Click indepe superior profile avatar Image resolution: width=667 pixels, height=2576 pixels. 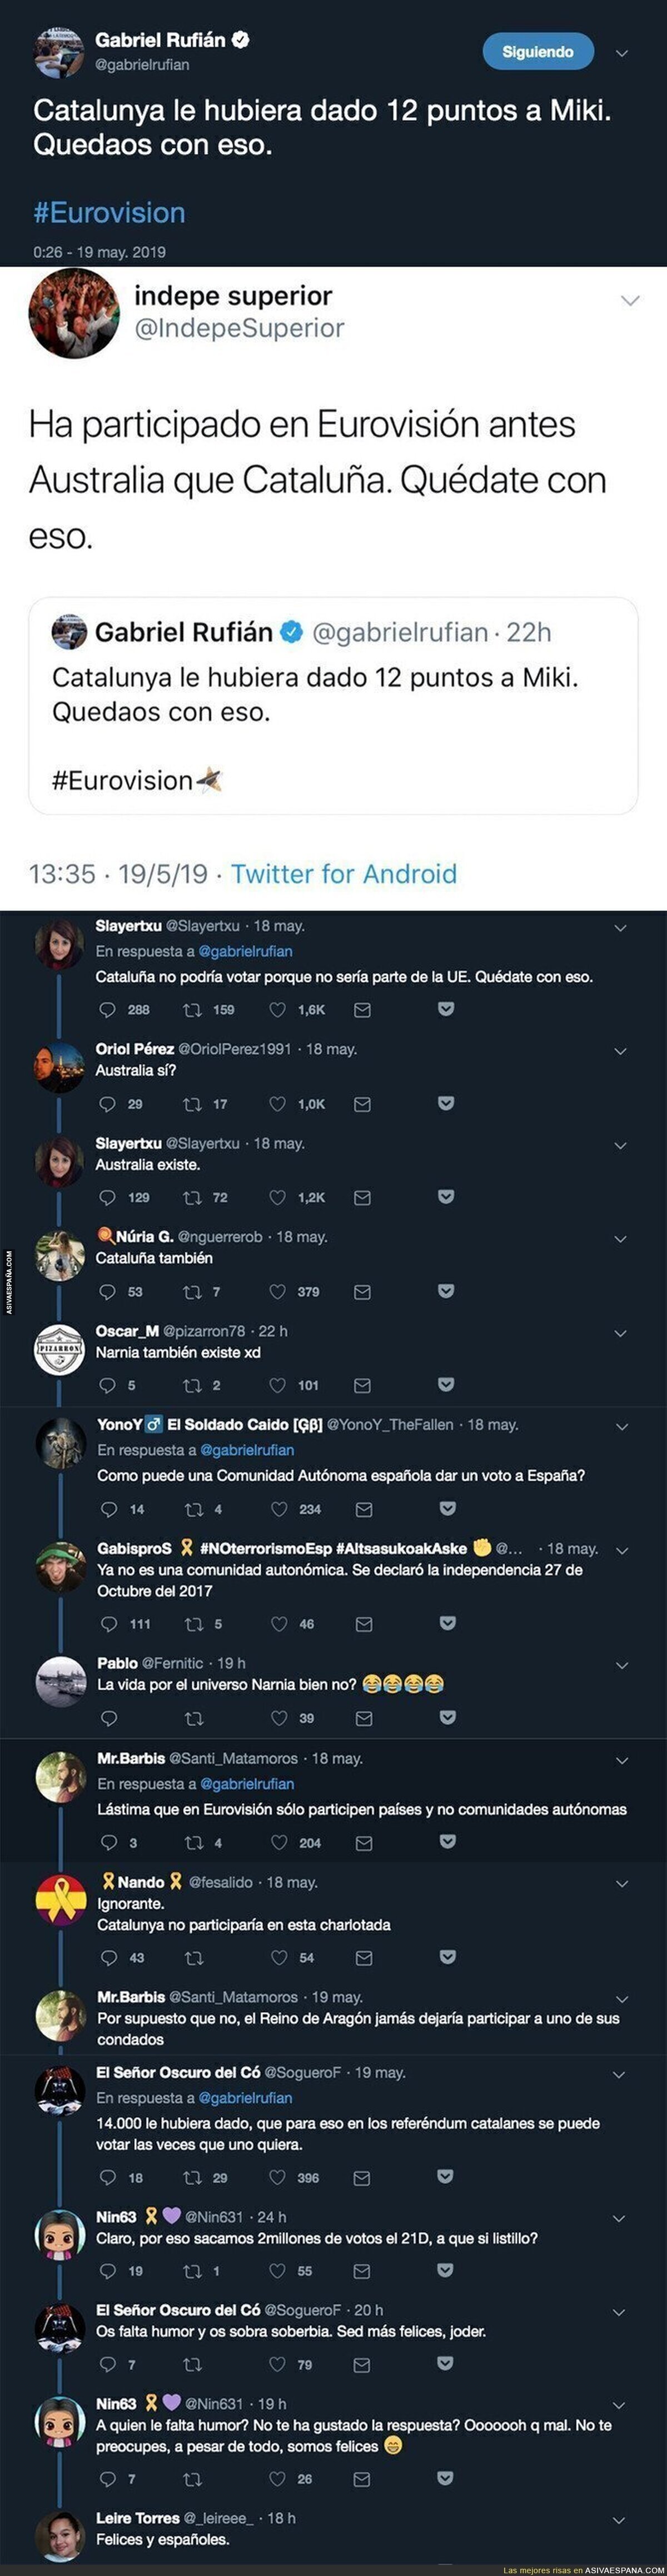[x=73, y=313]
